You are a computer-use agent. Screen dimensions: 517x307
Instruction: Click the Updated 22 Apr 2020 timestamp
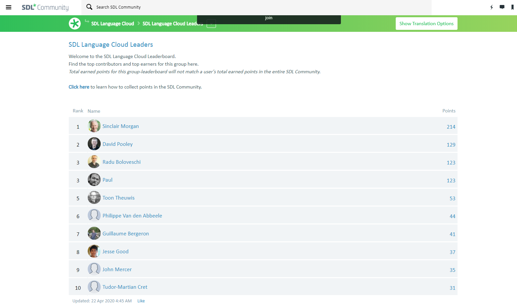102,301
